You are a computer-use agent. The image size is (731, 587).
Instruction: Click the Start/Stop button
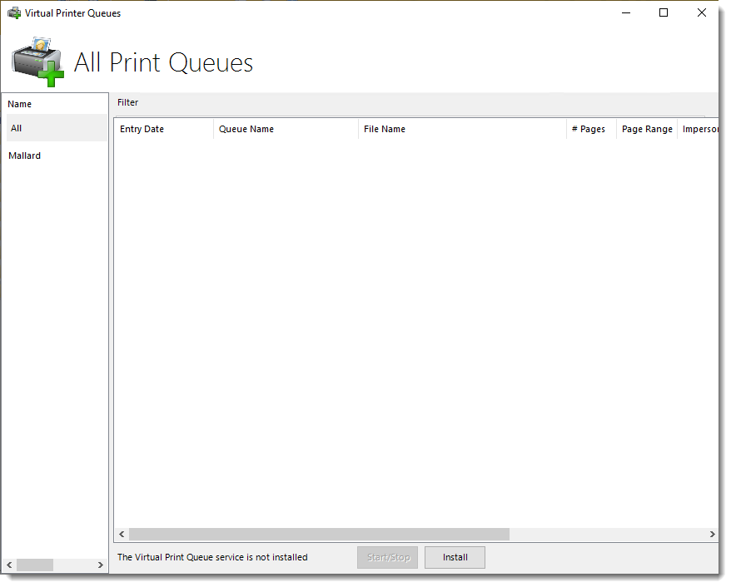coord(387,557)
